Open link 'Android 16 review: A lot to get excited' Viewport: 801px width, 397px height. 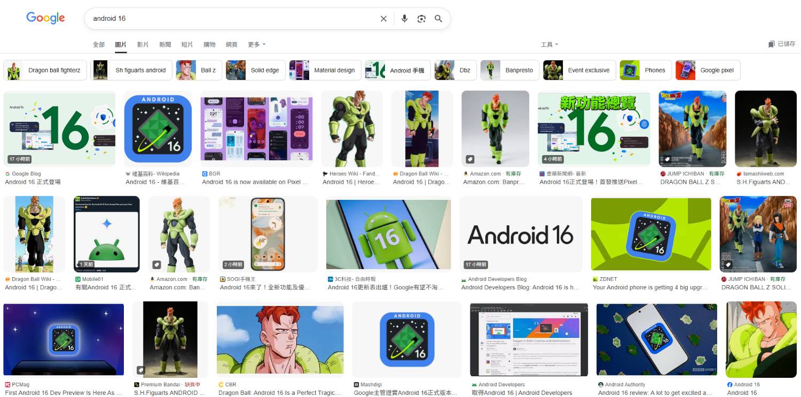coord(654,393)
